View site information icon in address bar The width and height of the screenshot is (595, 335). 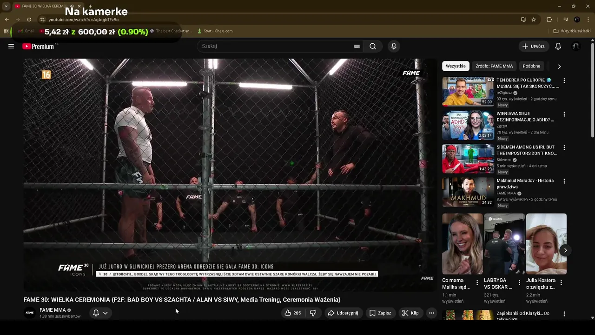coord(42,20)
